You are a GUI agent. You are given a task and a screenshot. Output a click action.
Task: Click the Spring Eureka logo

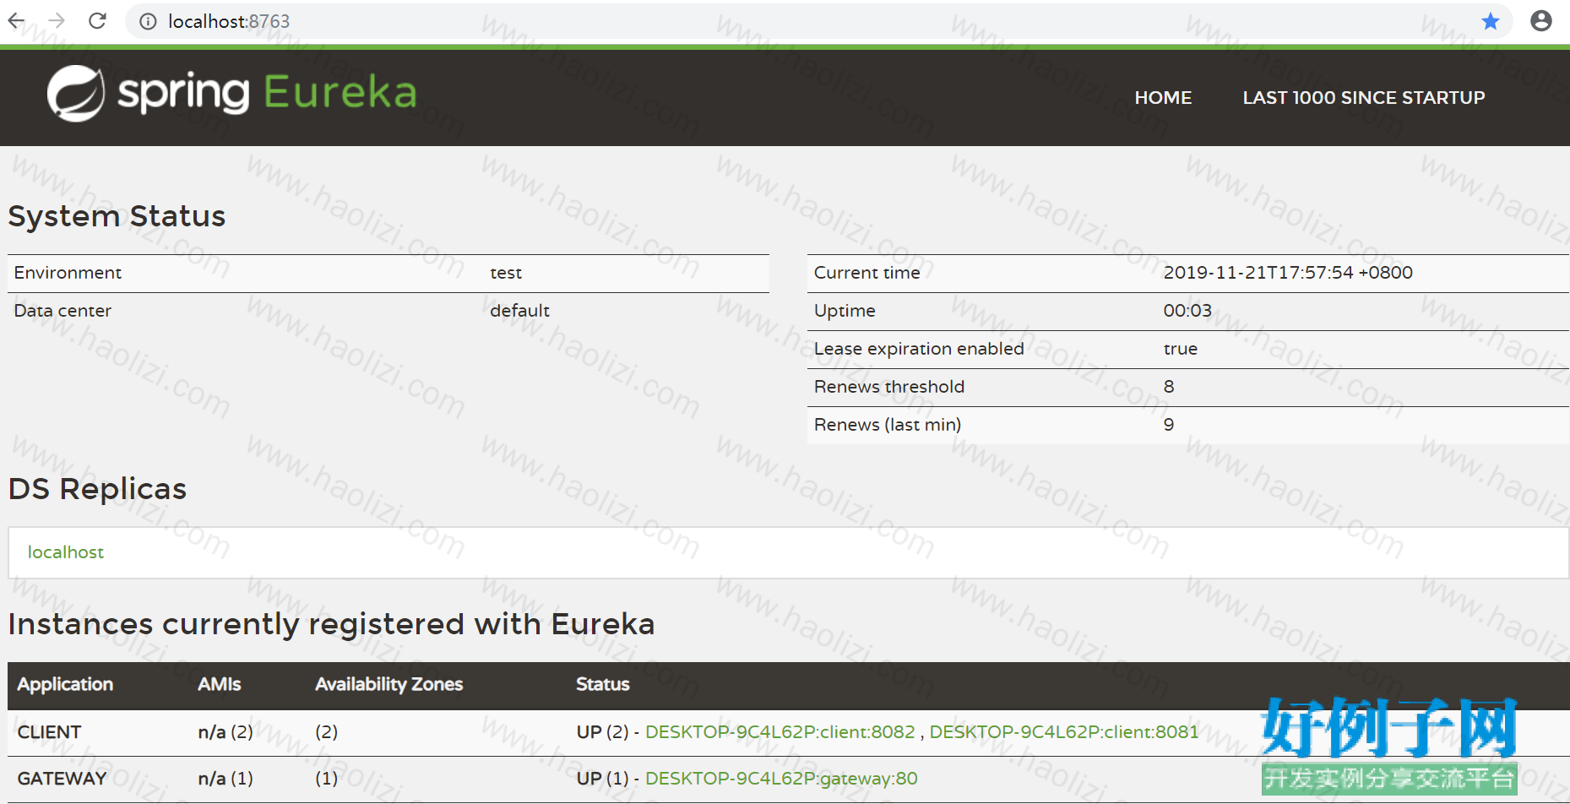click(x=232, y=93)
